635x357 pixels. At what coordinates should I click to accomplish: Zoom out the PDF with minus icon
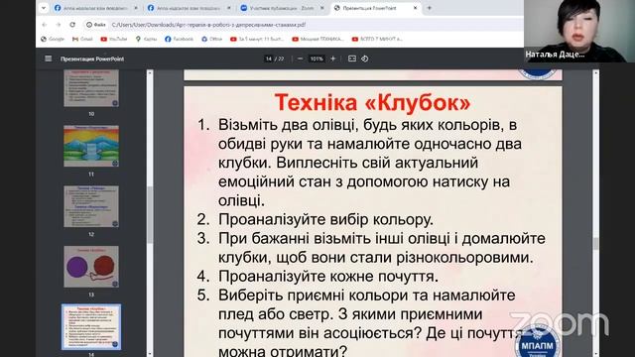(300, 59)
